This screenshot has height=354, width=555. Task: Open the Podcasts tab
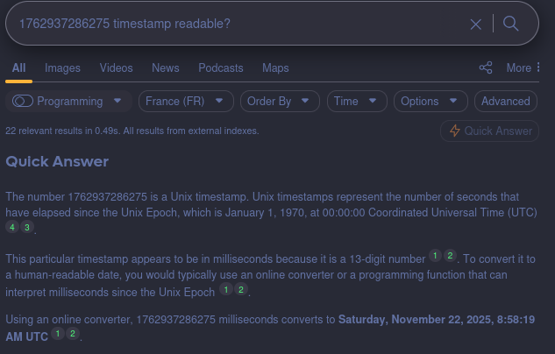[221, 67]
